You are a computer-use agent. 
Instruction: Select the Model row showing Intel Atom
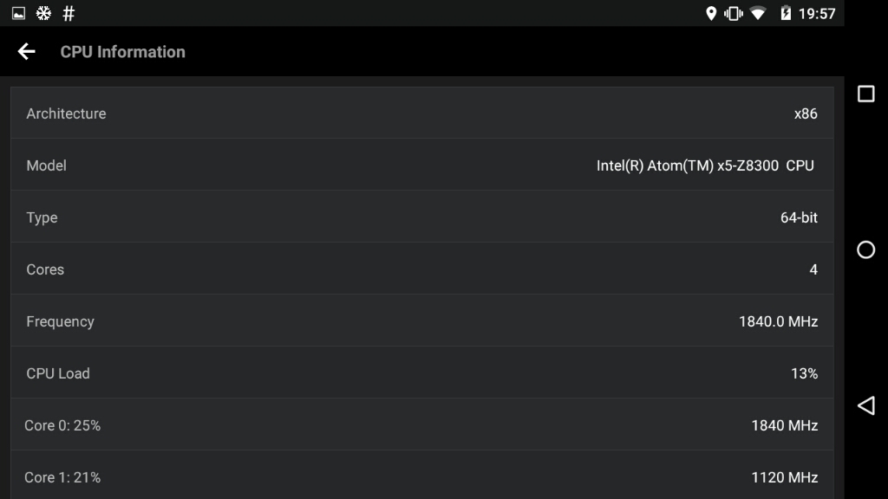421,165
